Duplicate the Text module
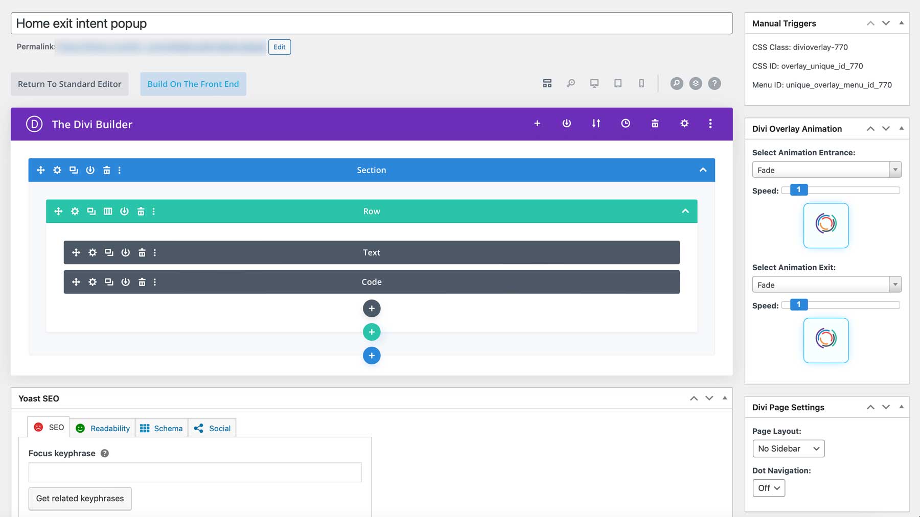The image size is (920, 517). (108, 252)
